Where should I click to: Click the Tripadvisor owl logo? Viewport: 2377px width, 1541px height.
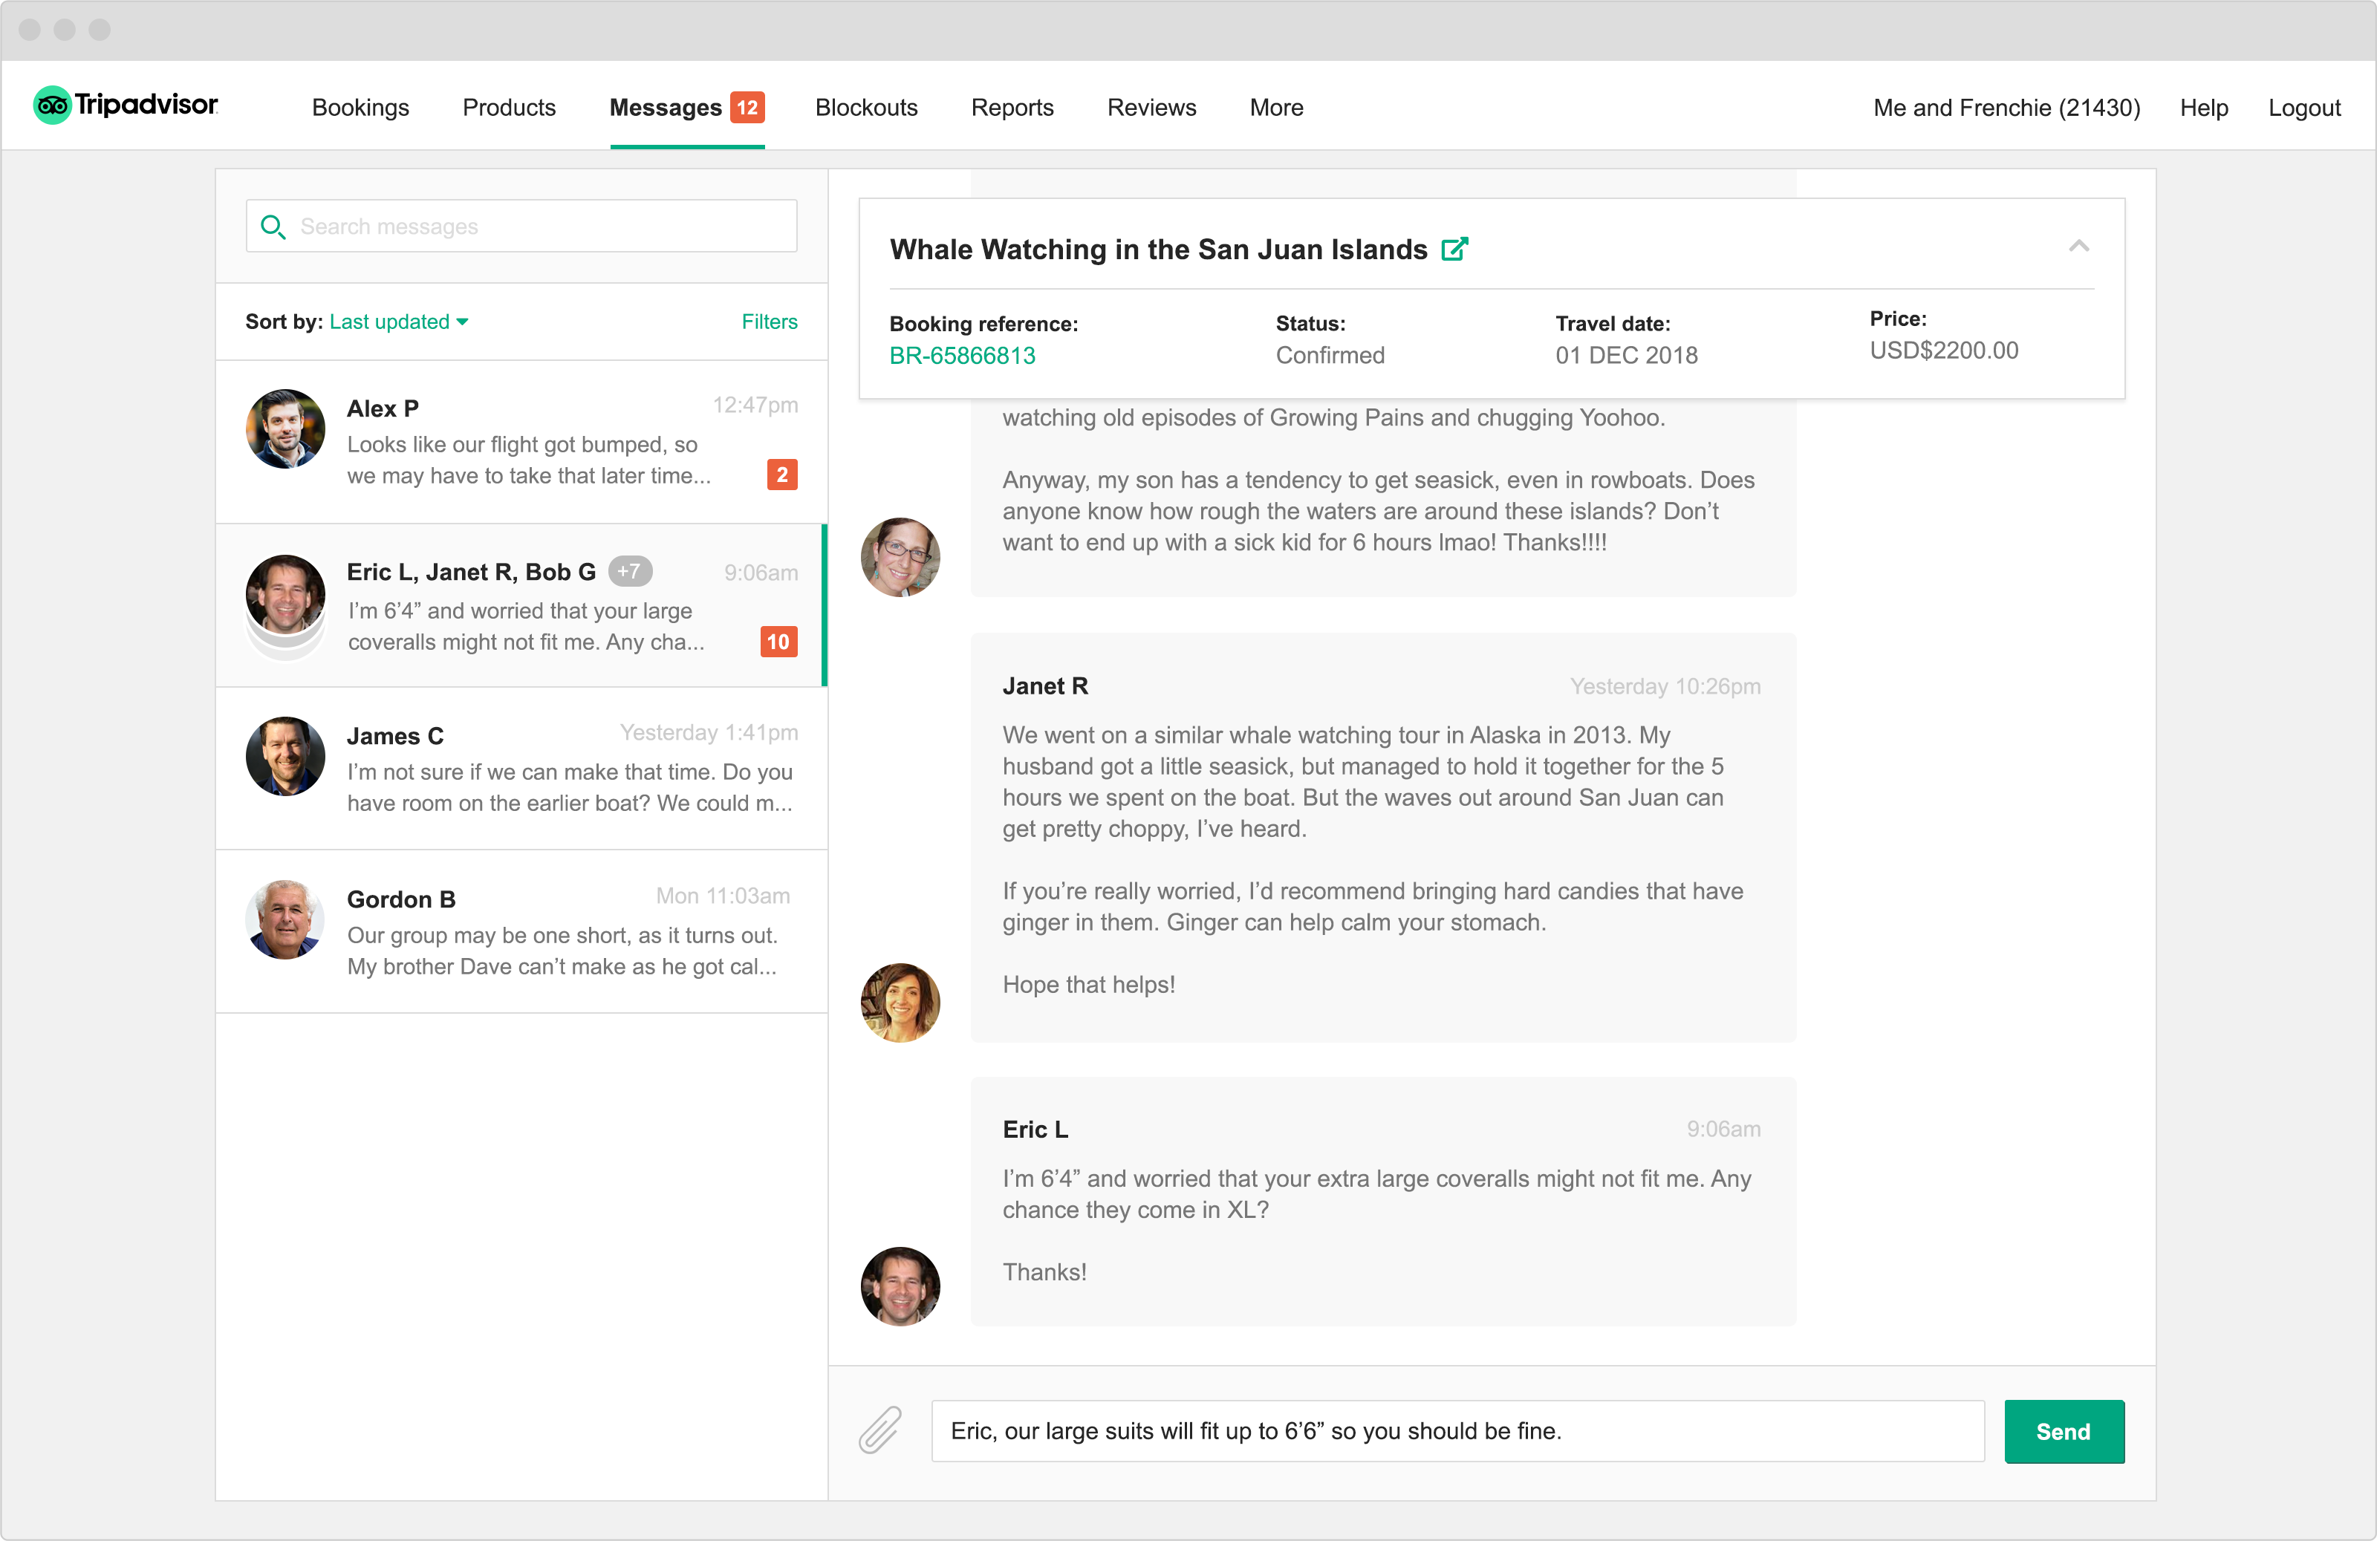tap(52, 106)
